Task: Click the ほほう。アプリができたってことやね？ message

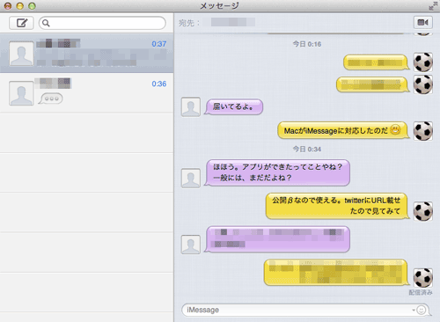Action: (277, 172)
